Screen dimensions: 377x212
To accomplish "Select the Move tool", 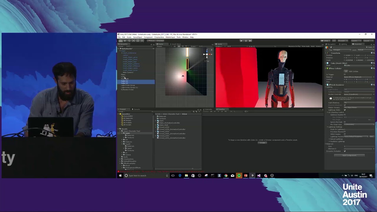I will coord(125,41).
